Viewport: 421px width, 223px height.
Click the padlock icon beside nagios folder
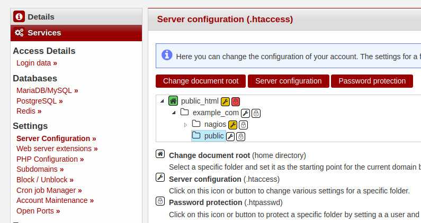pyautogui.click(x=243, y=125)
